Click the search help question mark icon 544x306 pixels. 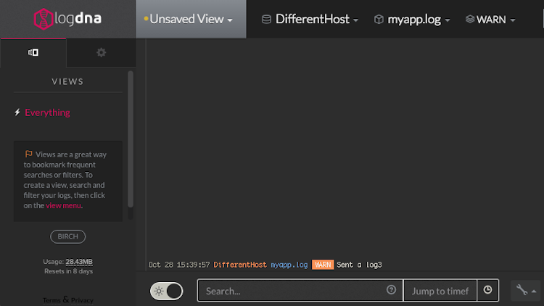[392, 290]
